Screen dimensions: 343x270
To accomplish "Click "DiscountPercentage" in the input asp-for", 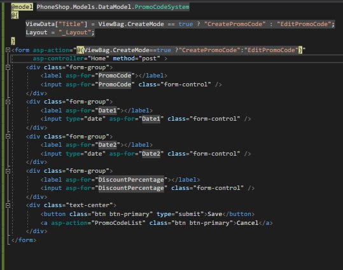I will tap(131, 188).
